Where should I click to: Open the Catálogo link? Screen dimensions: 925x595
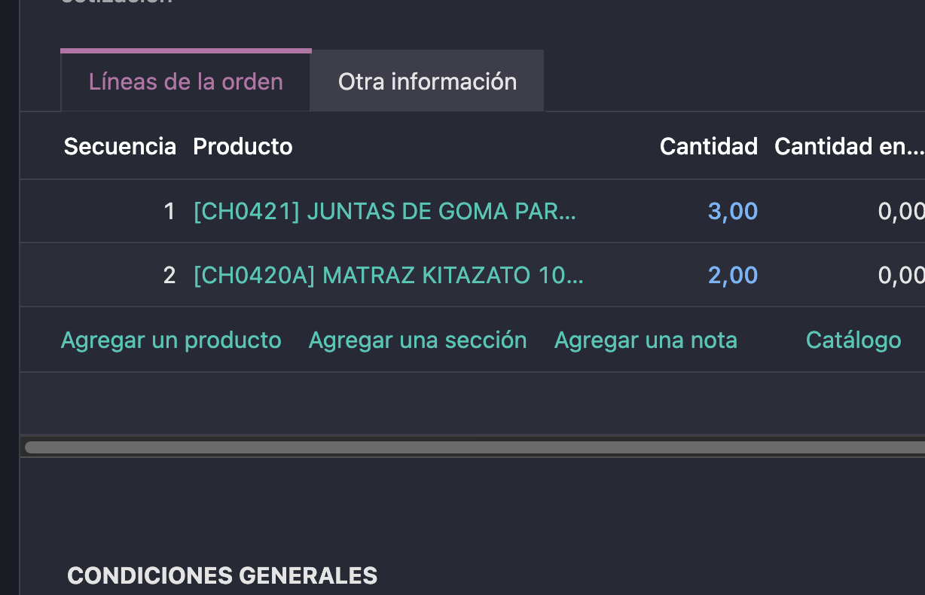click(x=853, y=340)
